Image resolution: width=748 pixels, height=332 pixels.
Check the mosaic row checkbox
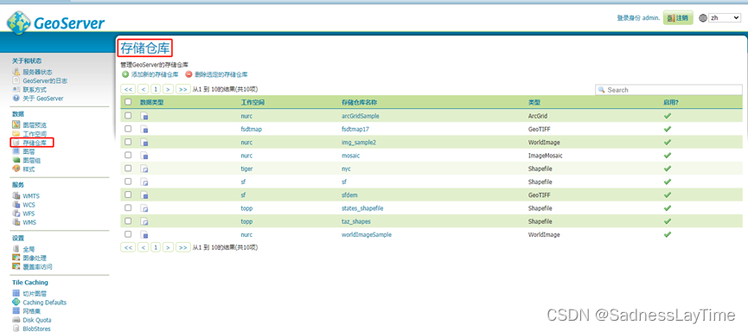128,155
